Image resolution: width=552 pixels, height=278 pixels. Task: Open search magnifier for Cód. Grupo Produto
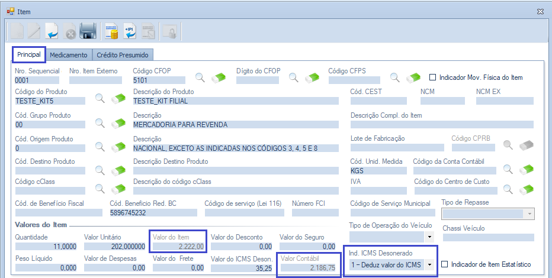[100, 123]
